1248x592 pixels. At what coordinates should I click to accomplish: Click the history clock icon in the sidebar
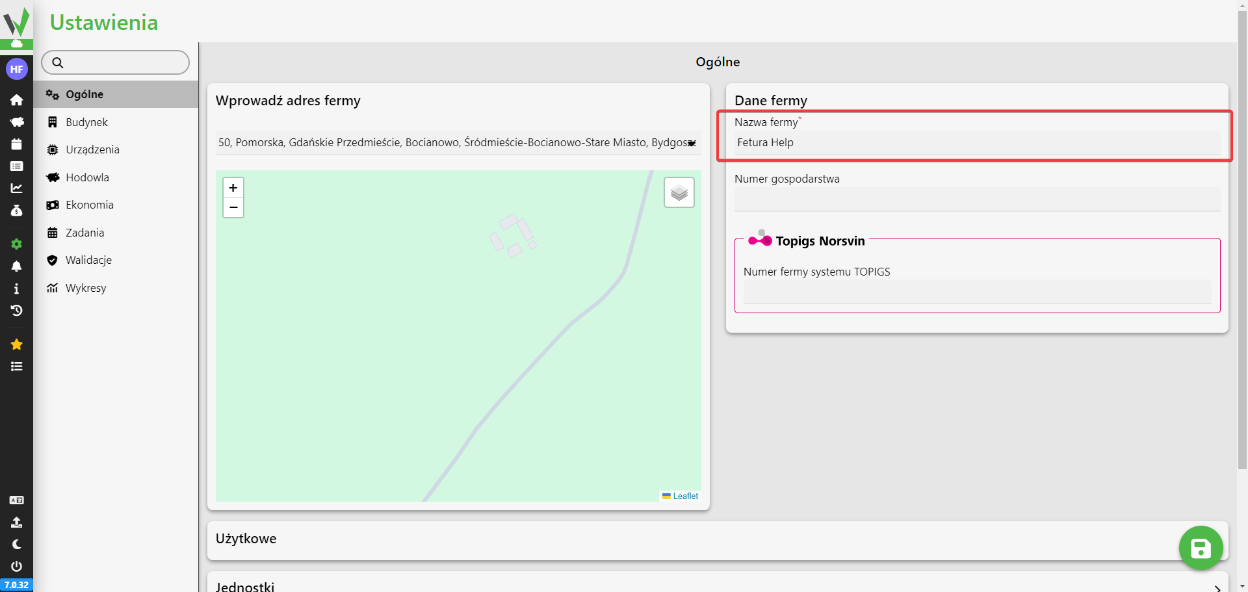(x=16, y=311)
